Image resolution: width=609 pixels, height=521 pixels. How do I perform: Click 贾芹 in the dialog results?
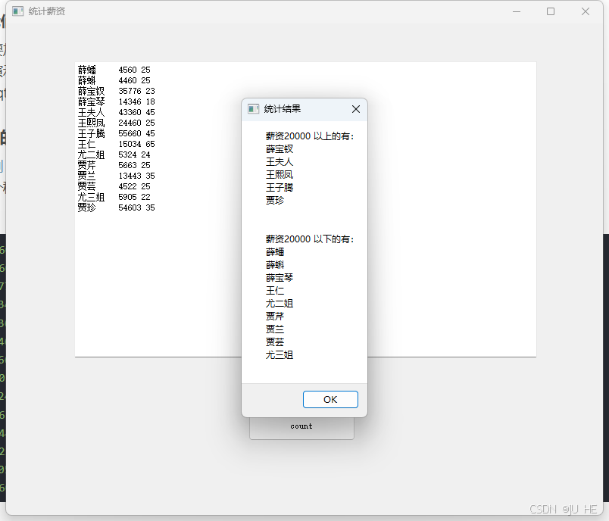[275, 316]
